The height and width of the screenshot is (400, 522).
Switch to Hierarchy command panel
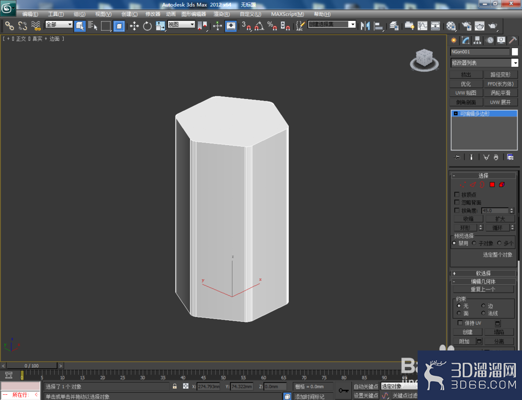[478, 40]
